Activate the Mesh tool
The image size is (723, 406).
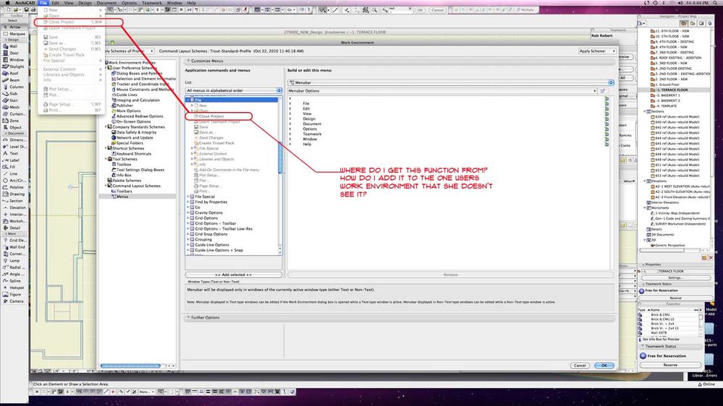coord(14,107)
